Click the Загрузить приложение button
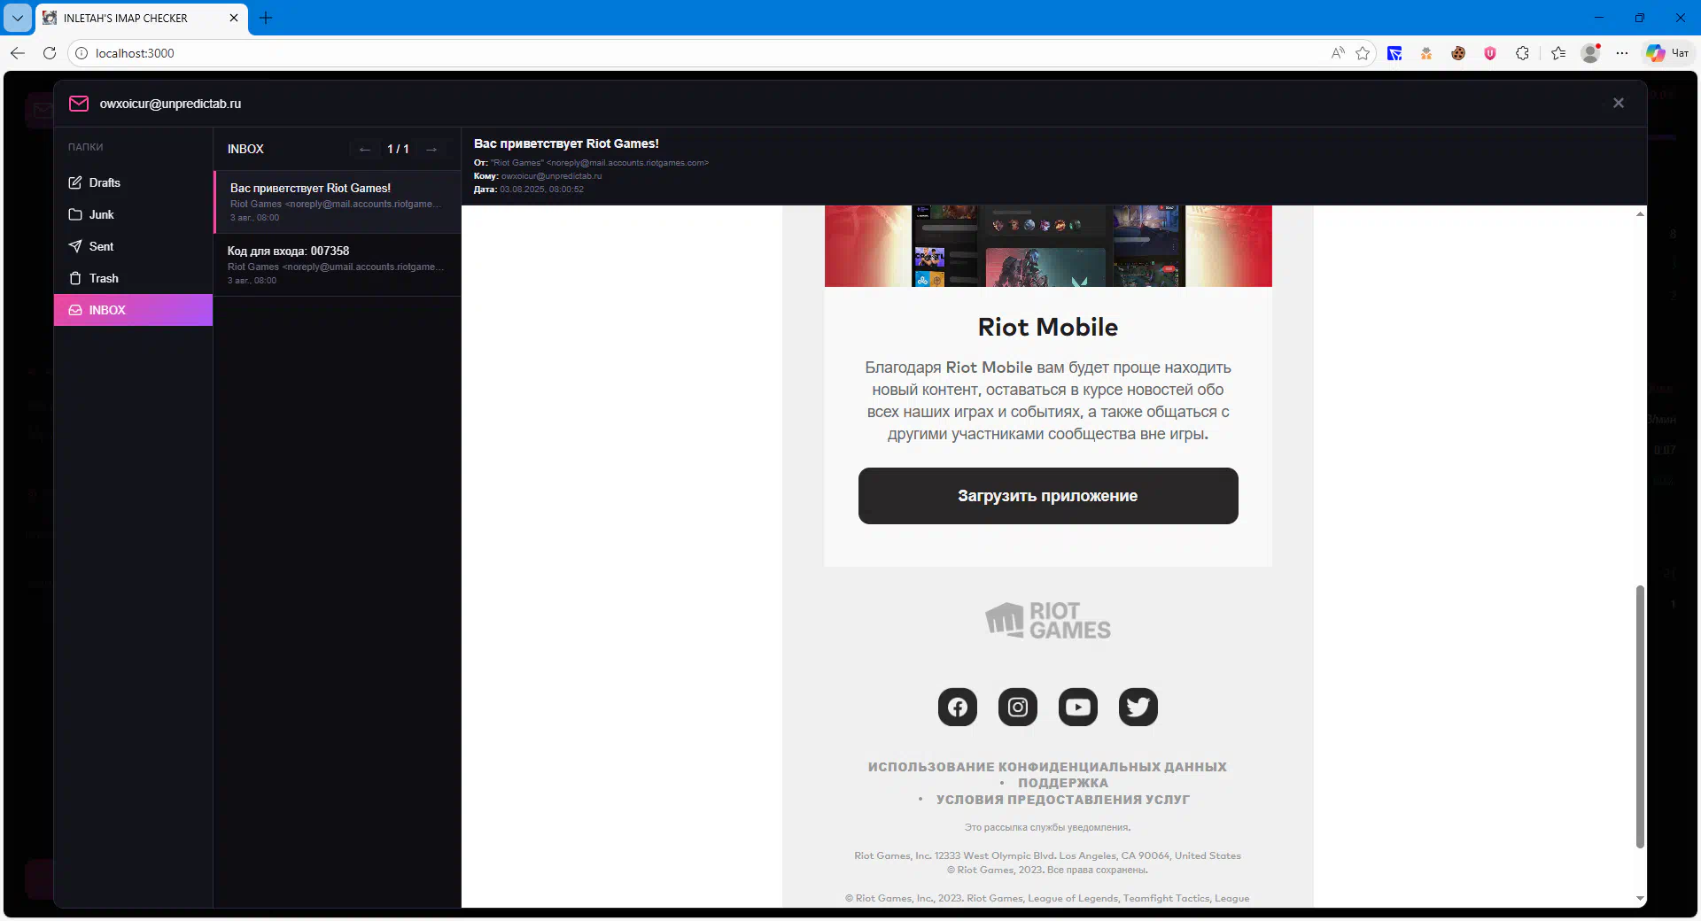Screen dimensions: 1701x921 (x=1047, y=496)
